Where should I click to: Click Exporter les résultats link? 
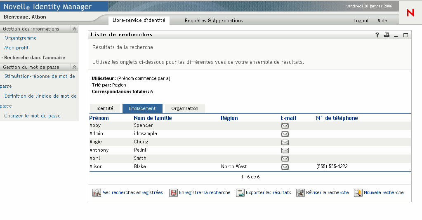pos(268,192)
